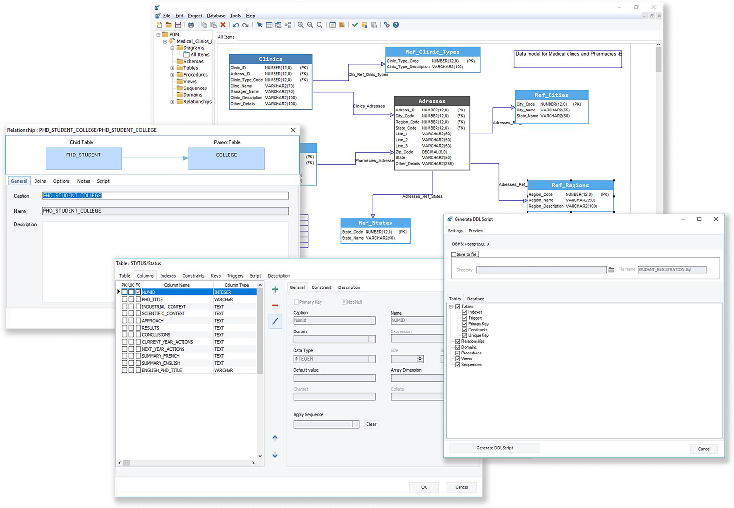The image size is (734, 508).
Task: Open the Database menu
Action: pos(216,15)
